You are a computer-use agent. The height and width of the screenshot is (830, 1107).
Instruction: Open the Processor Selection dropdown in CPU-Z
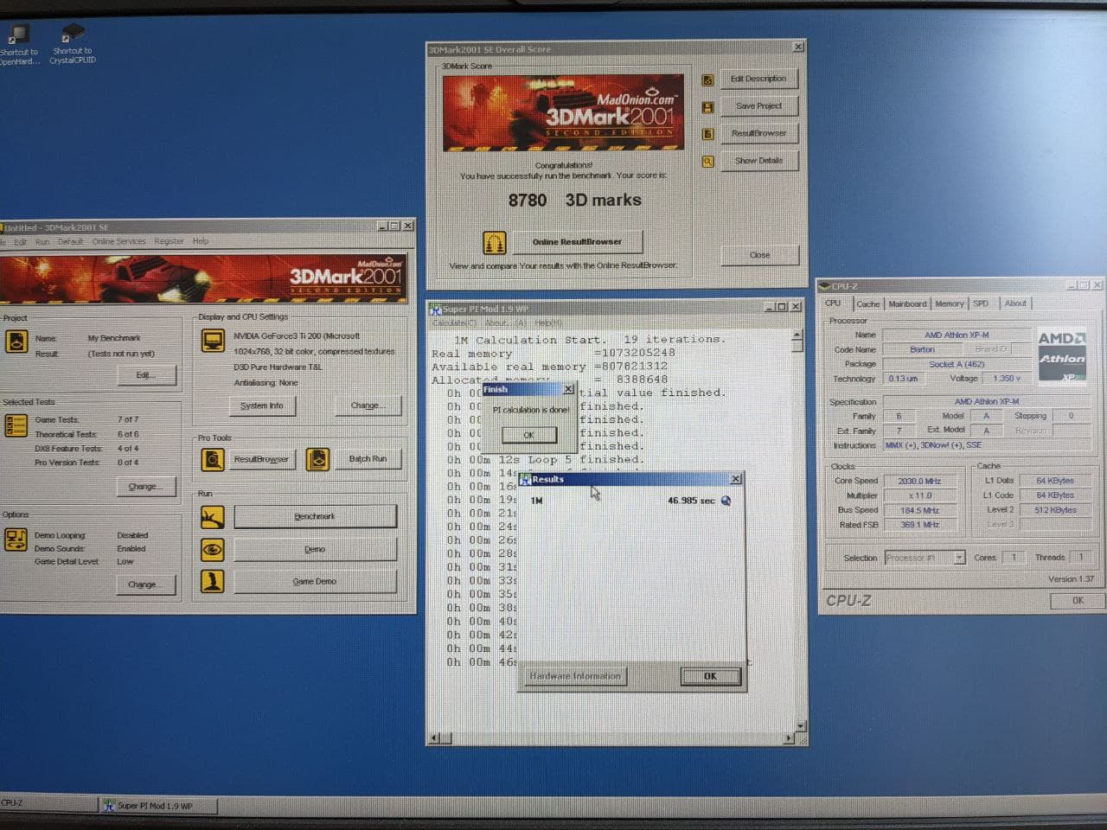tap(925, 558)
